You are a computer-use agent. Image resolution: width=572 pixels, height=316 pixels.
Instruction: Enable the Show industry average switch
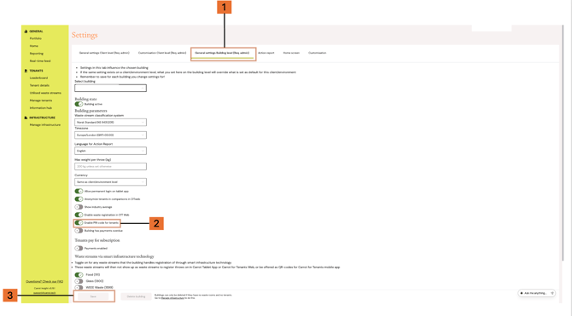click(79, 207)
